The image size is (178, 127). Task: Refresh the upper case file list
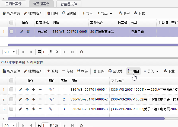click(81, 52)
